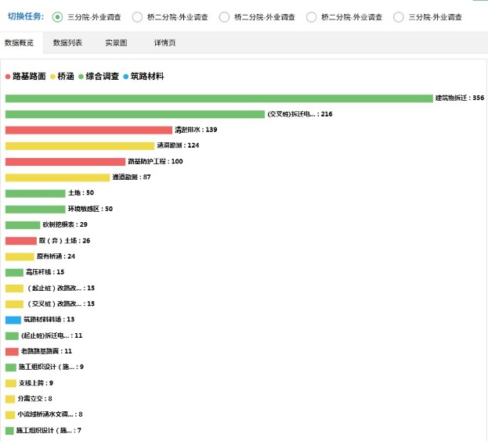Click the red 路基防护工程 bar (100)
This screenshot has width=488, height=441.
[65, 162]
